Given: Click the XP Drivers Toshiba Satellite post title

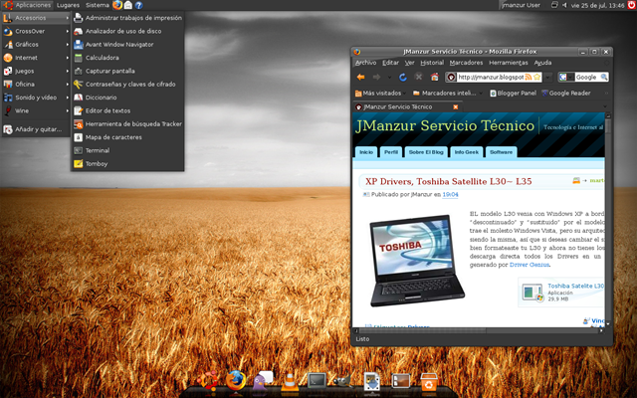Looking at the screenshot, I should tap(449, 181).
